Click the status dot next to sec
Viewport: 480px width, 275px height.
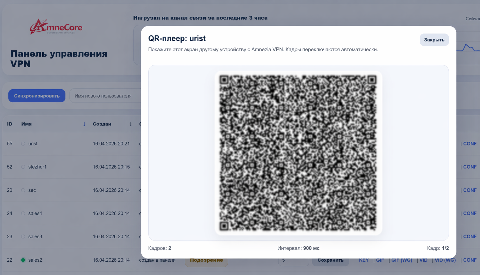tap(23, 190)
